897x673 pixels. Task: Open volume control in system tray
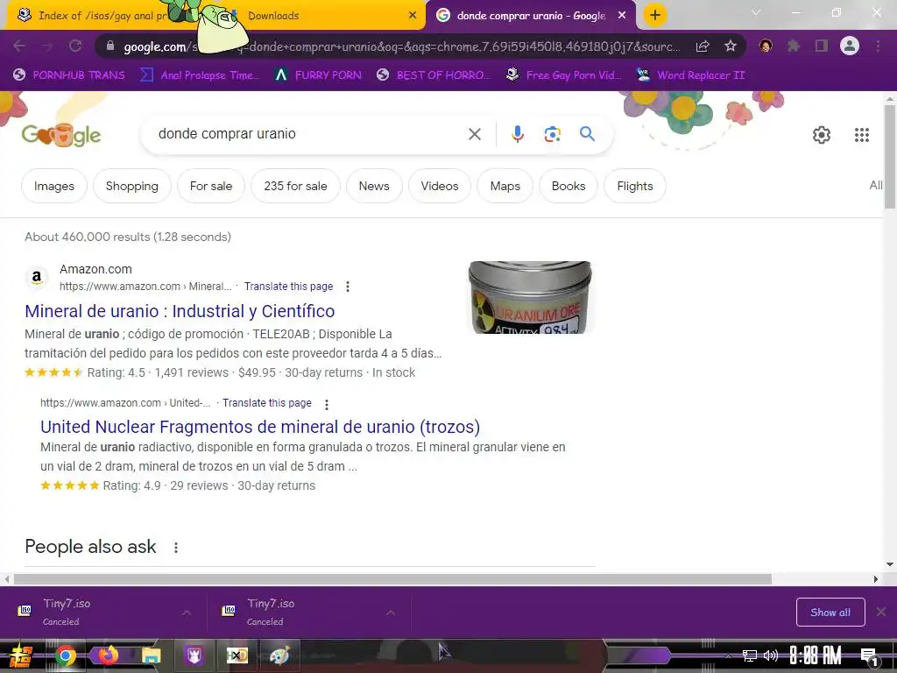771,655
